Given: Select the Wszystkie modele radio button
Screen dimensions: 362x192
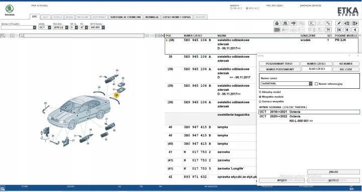Looking at the screenshot, I should [x=260, y=97].
